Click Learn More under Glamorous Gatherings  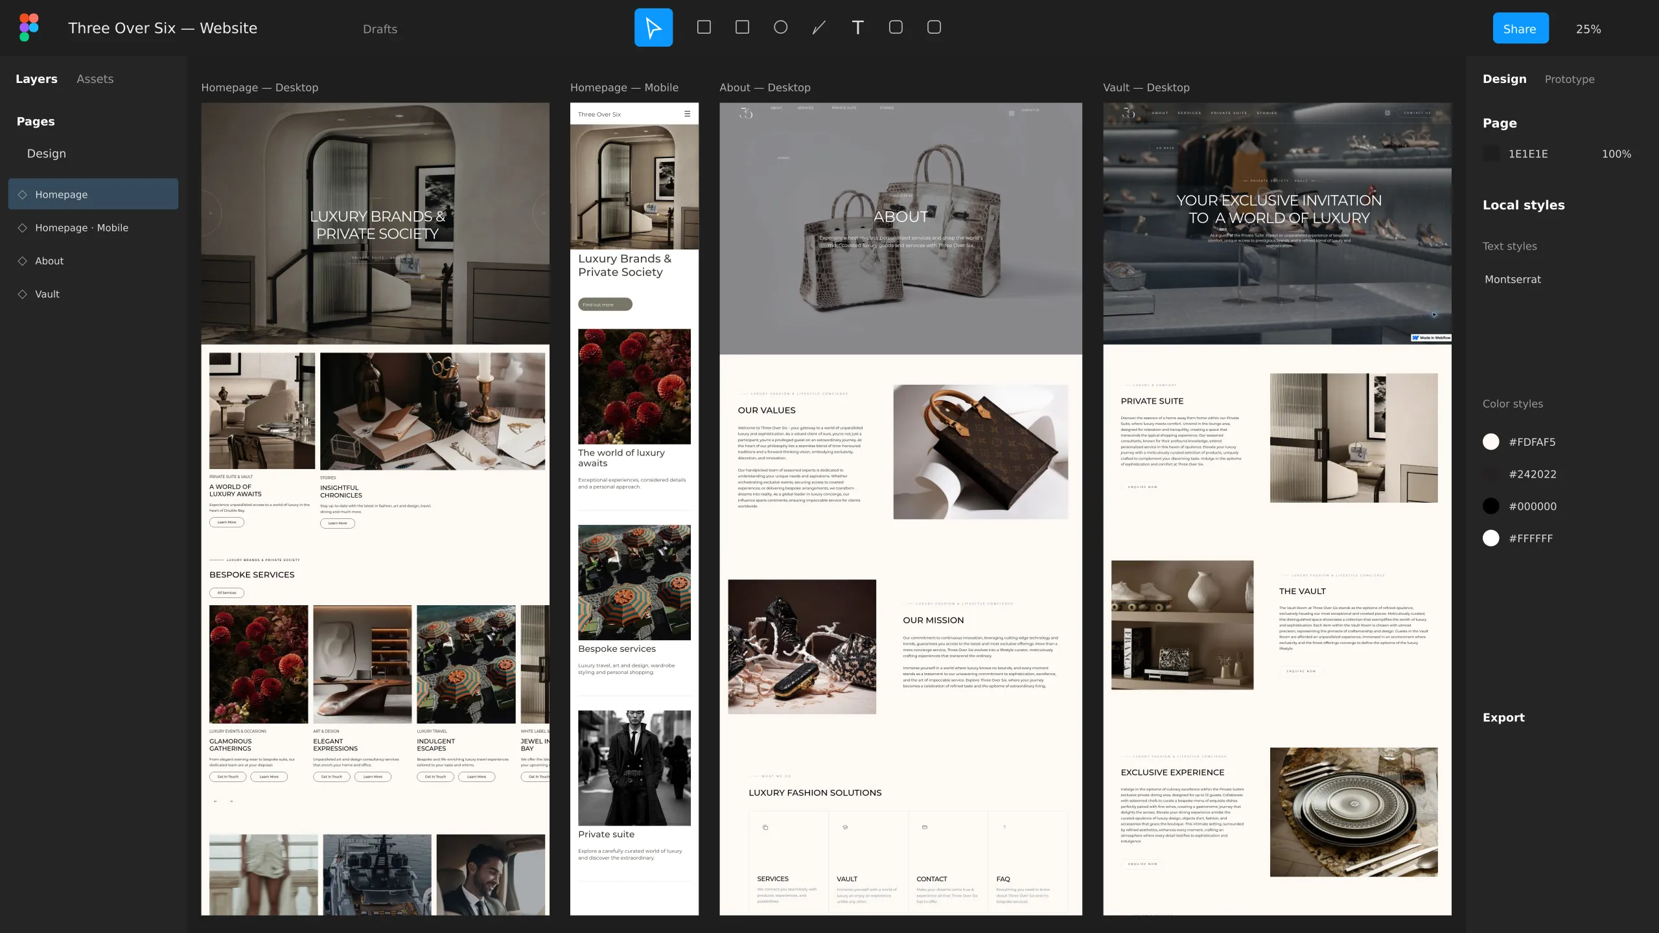click(269, 777)
